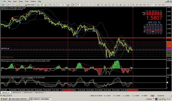Switch to candlestick chart display
Viewport: 172px width, 101px height.
[42, 5]
